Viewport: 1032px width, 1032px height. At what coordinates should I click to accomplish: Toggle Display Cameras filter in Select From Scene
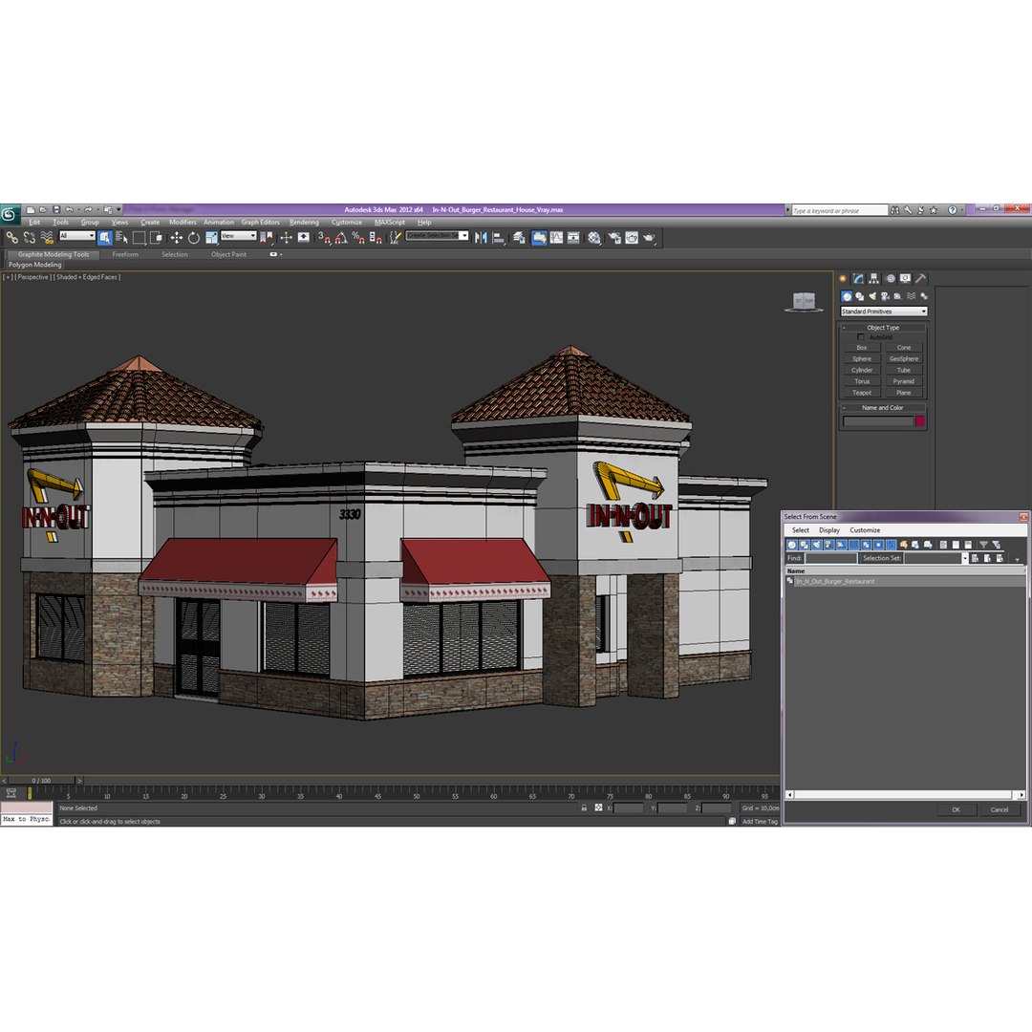pos(829,545)
